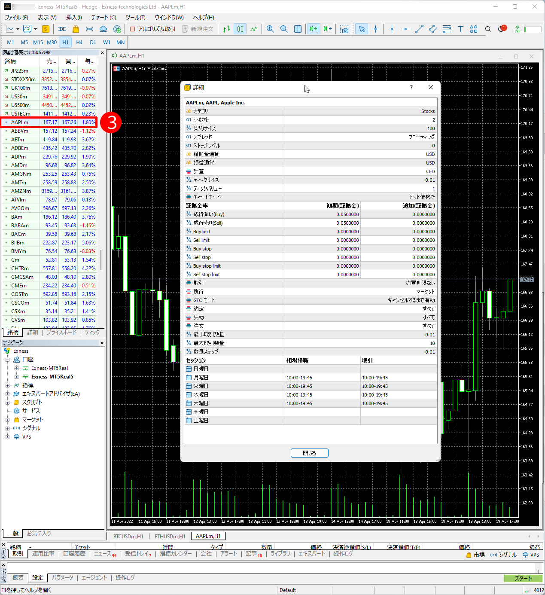The height and width of the screenshot is (595, 545).
Task: Click the radar icon with green plus
Action: [x=117, y=29]
